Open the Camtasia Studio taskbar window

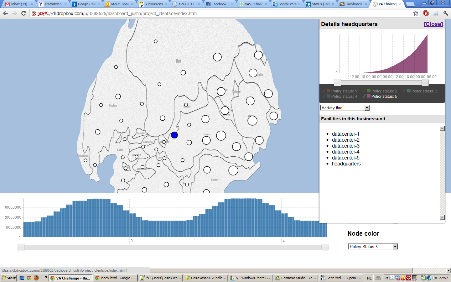pos(296,278)
